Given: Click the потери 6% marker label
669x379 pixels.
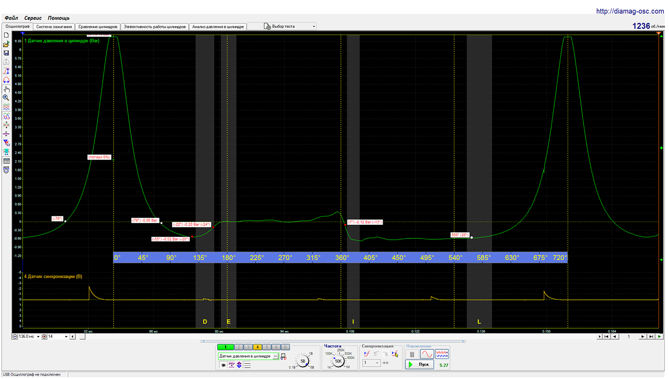Looking at the screenshot, I should pyautogui.click(x=99, y=157).
